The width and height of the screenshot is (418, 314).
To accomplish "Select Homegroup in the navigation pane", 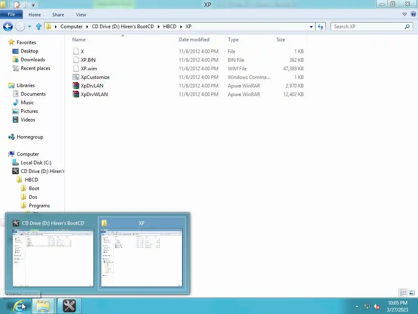I will [x=30, y=137].
